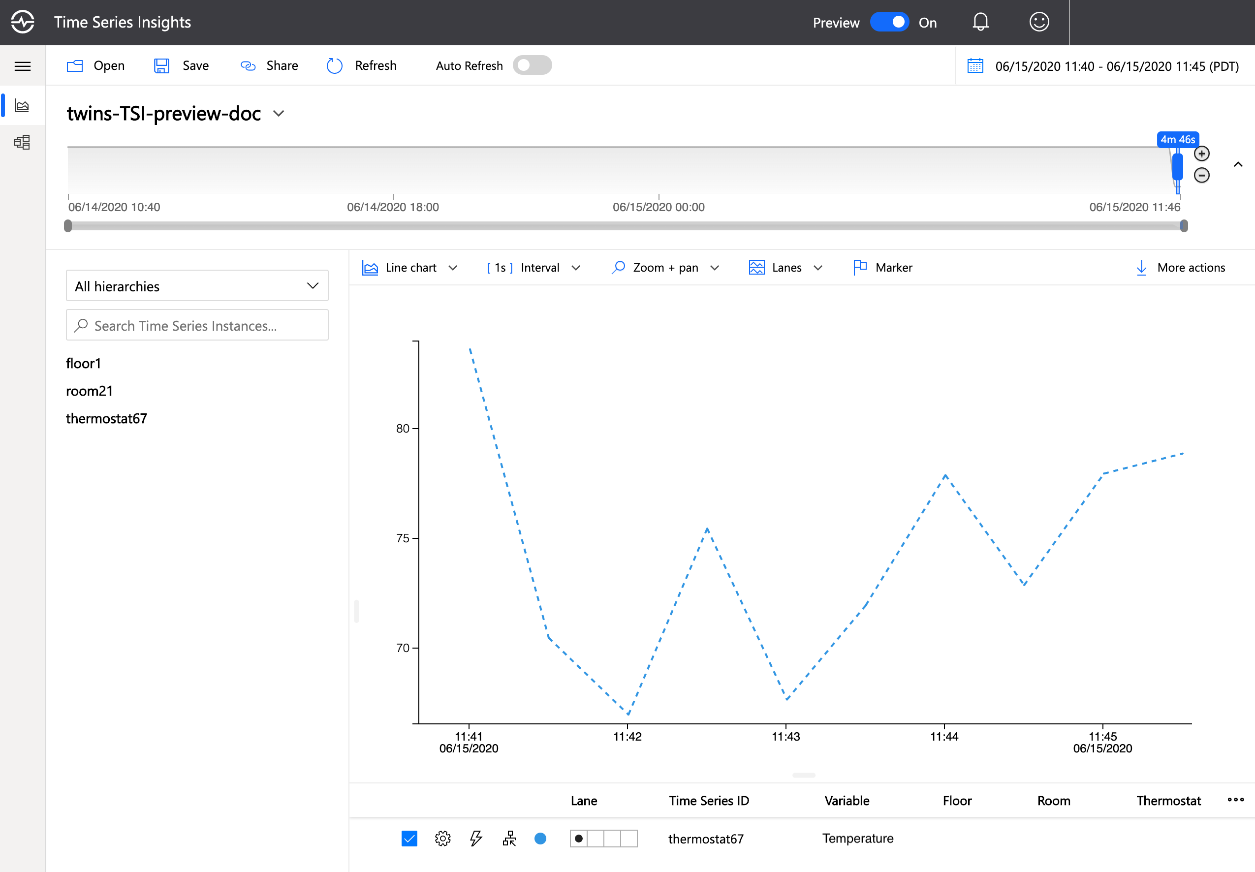Click the Time Series ID column header

tap(709, 801)
